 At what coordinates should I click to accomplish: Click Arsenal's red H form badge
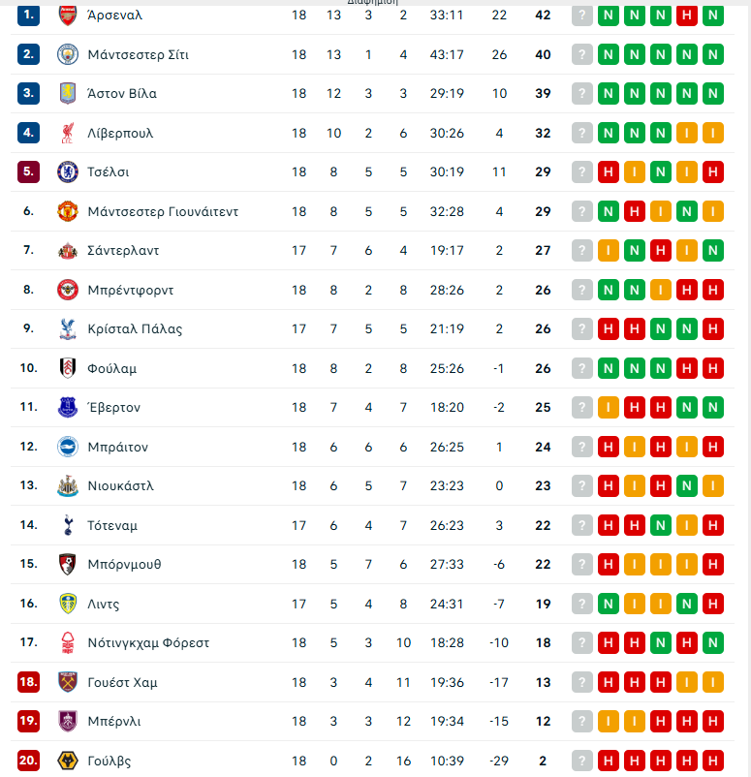[687, 16]
